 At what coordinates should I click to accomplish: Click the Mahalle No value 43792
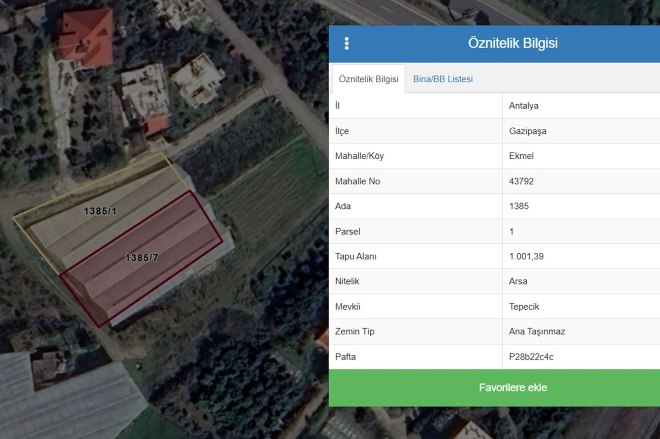pyautogui.click(x=521, y=181)
